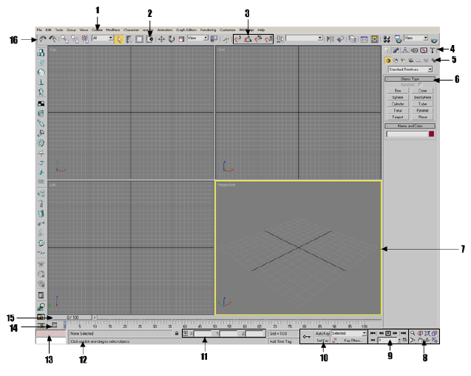
Task: Click the object color swatch
Action: pyautogui.click(x=431, y=134)
